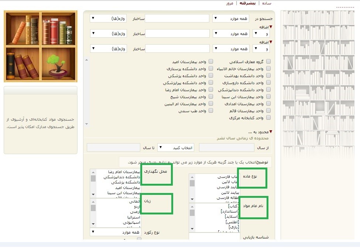This screenshot has height=248, width=360.
Task: Select [بازی] in general material list
Action: [x=234, y=227]
